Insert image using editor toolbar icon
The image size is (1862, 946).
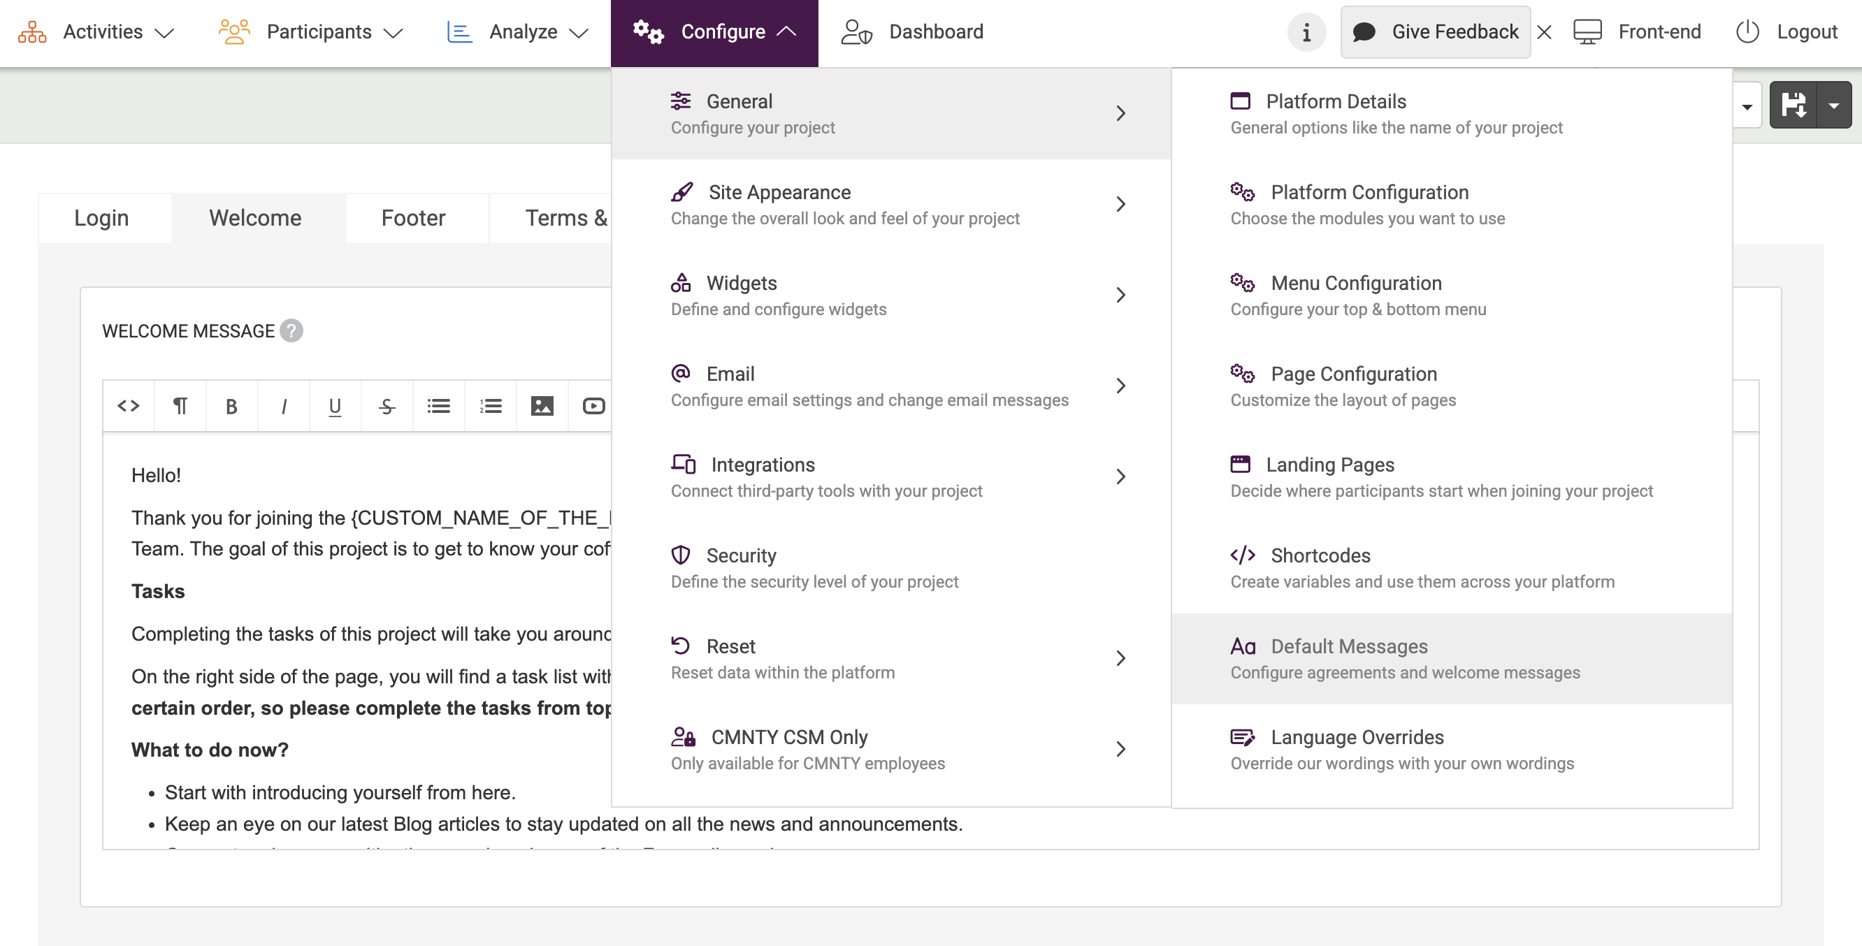542,406
